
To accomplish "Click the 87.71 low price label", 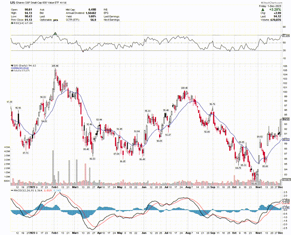I will coord(25,153).
